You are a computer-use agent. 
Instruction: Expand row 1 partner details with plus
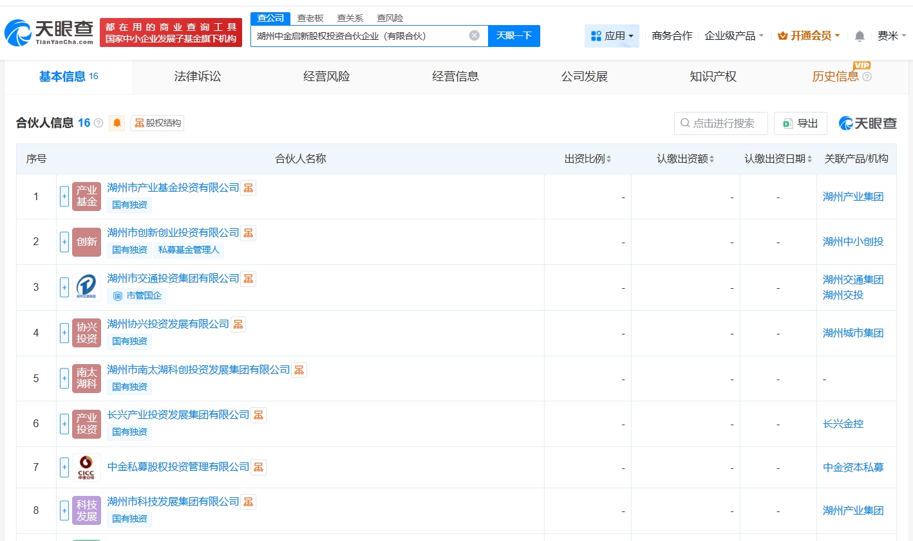click(64, 196)
